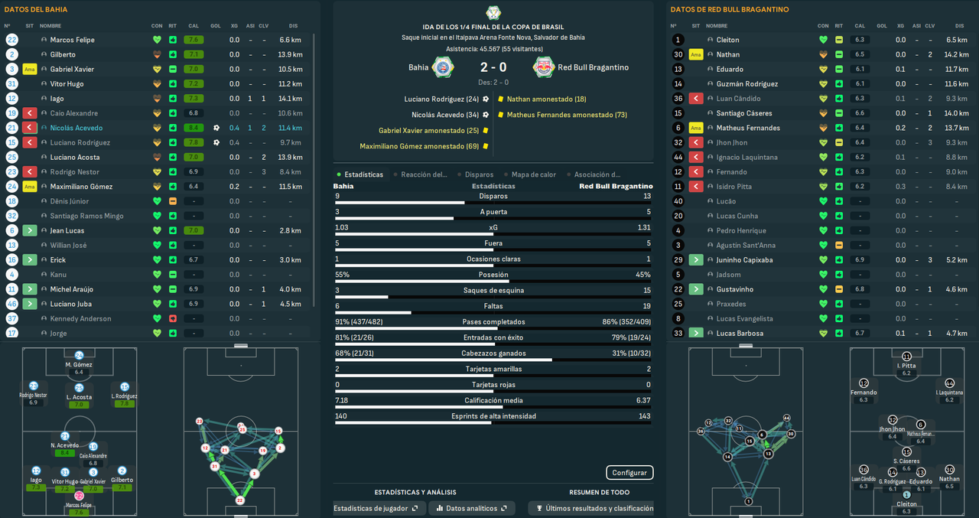Viewport: 979px width, 518px height.
Task: Click Iago's 14.1 km distance value
Action: coord(291,99)
